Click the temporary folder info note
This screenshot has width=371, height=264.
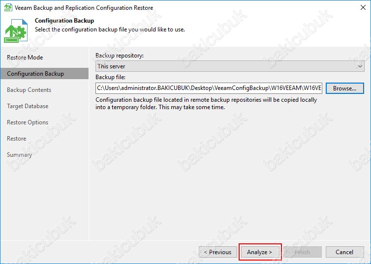[x=206, y=104]
